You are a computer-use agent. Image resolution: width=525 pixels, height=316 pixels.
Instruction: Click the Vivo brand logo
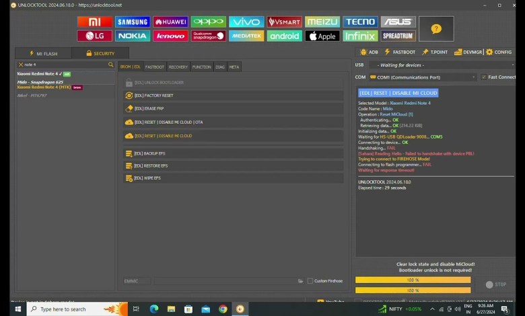[x=246, y=22]
